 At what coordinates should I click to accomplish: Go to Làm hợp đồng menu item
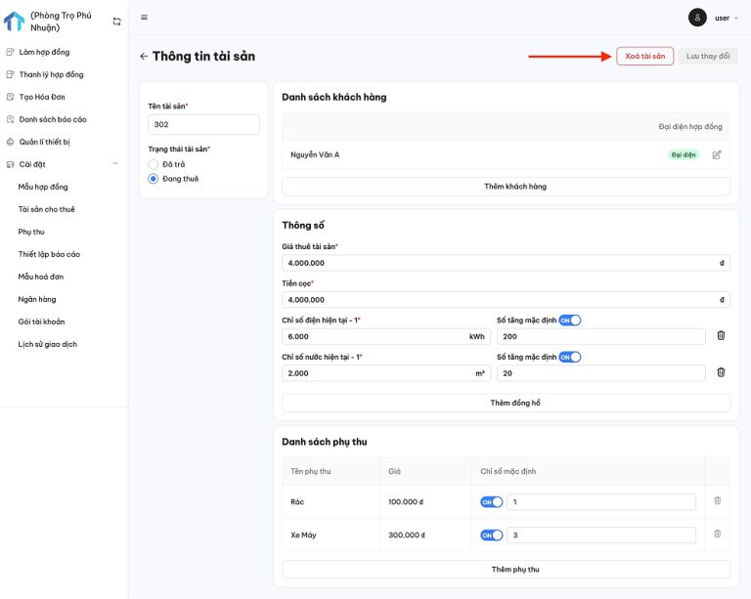coord(44,52)
